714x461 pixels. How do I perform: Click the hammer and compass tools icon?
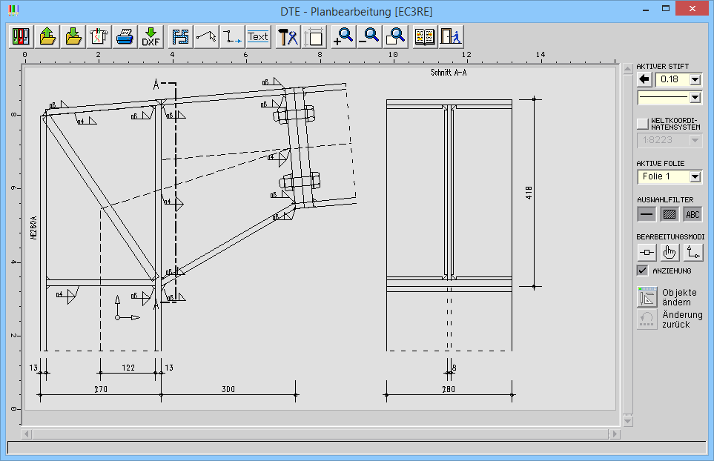288,36
